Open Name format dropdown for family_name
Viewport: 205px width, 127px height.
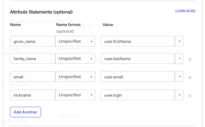pos(75,59)
